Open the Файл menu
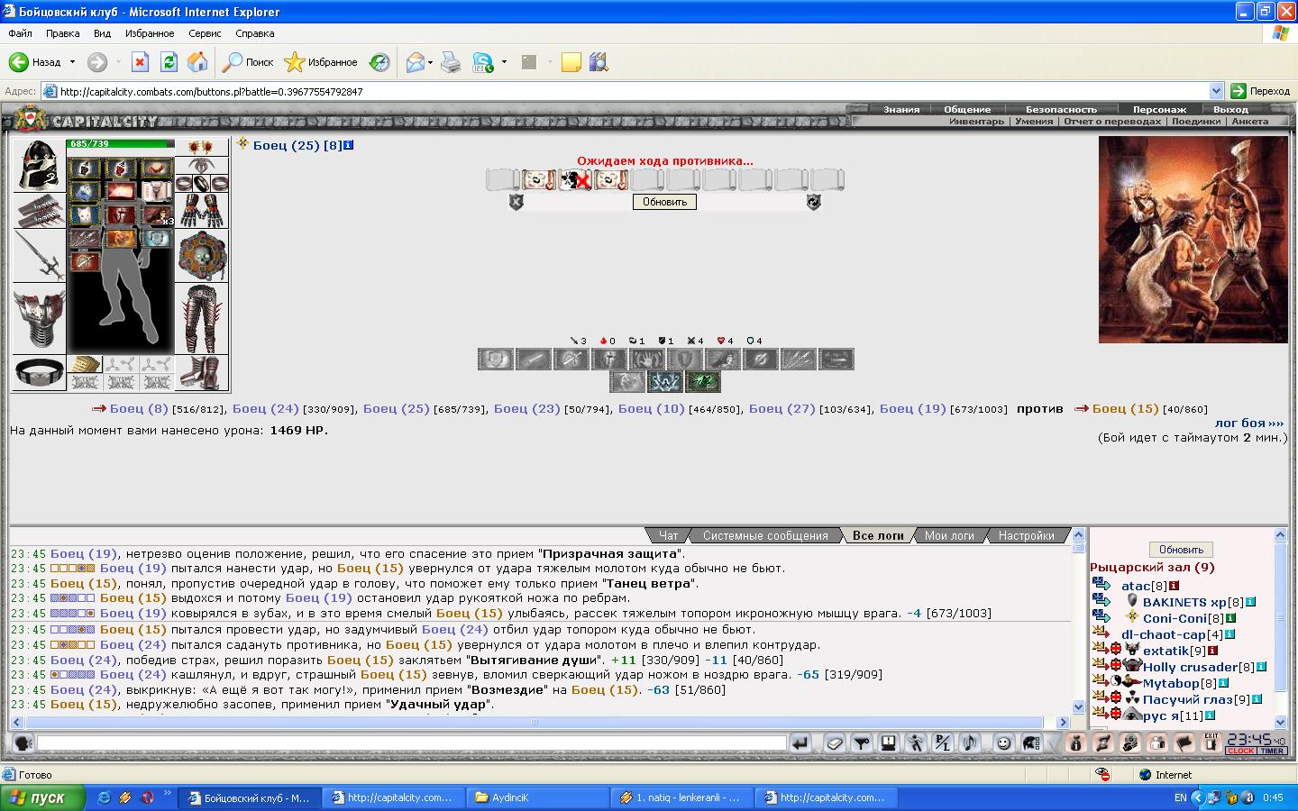 pos(20,33)
